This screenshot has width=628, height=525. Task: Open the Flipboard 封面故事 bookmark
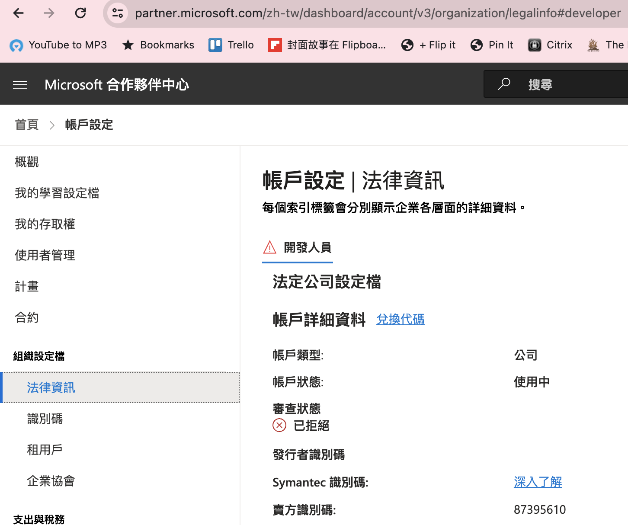(x=327, y=45)
